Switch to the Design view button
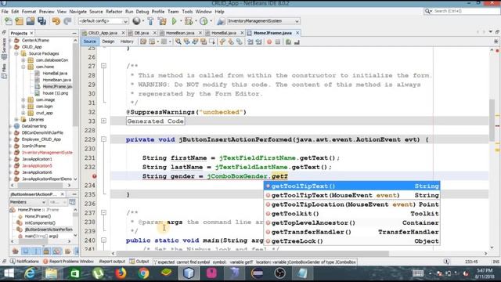Viewport: 501px width, 282px height. 108,42
